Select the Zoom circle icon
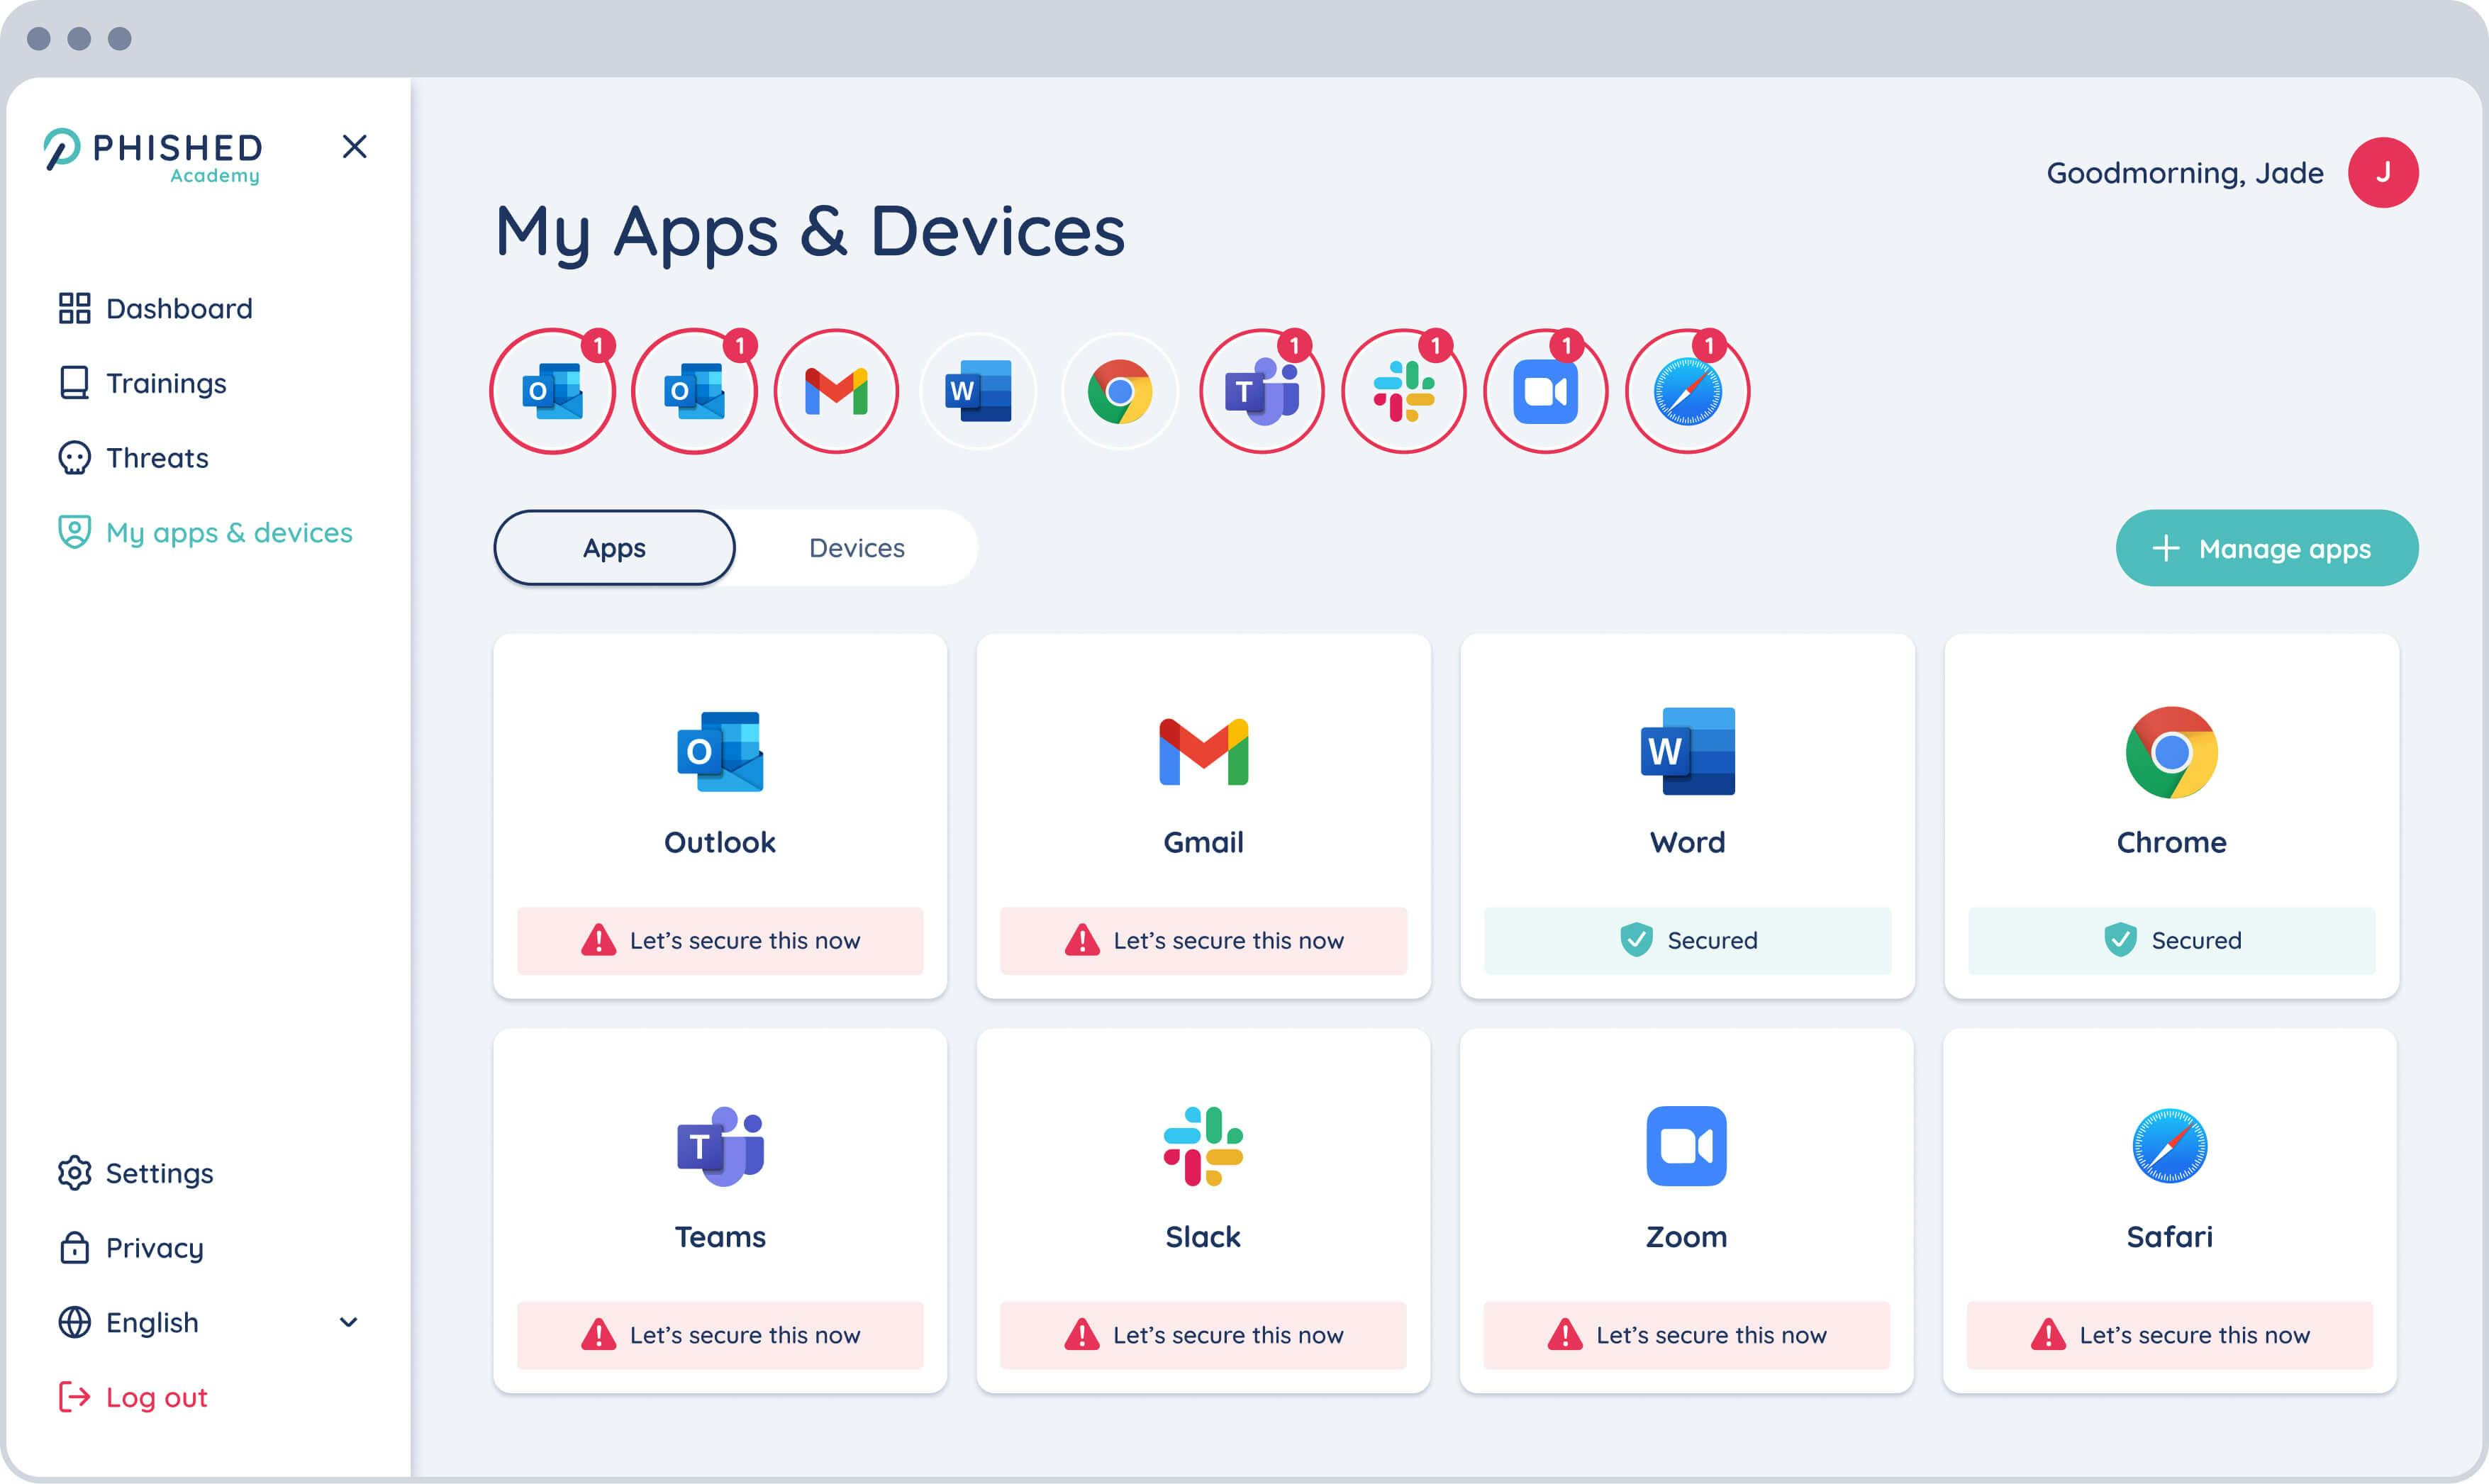 [x=1546, y=391]
